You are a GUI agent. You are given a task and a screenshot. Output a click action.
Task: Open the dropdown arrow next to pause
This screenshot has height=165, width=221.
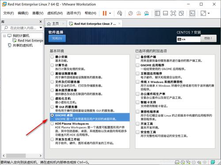110,13
